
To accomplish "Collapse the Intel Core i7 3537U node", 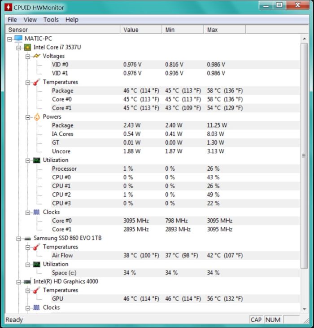I will (x=18, y=48).
